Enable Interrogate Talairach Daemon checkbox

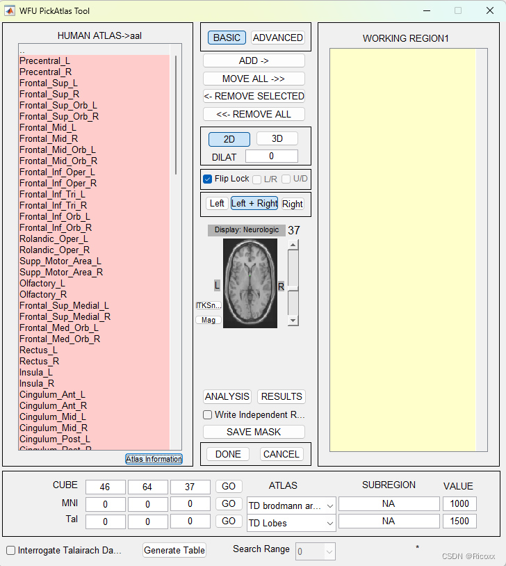pos(11,550)
